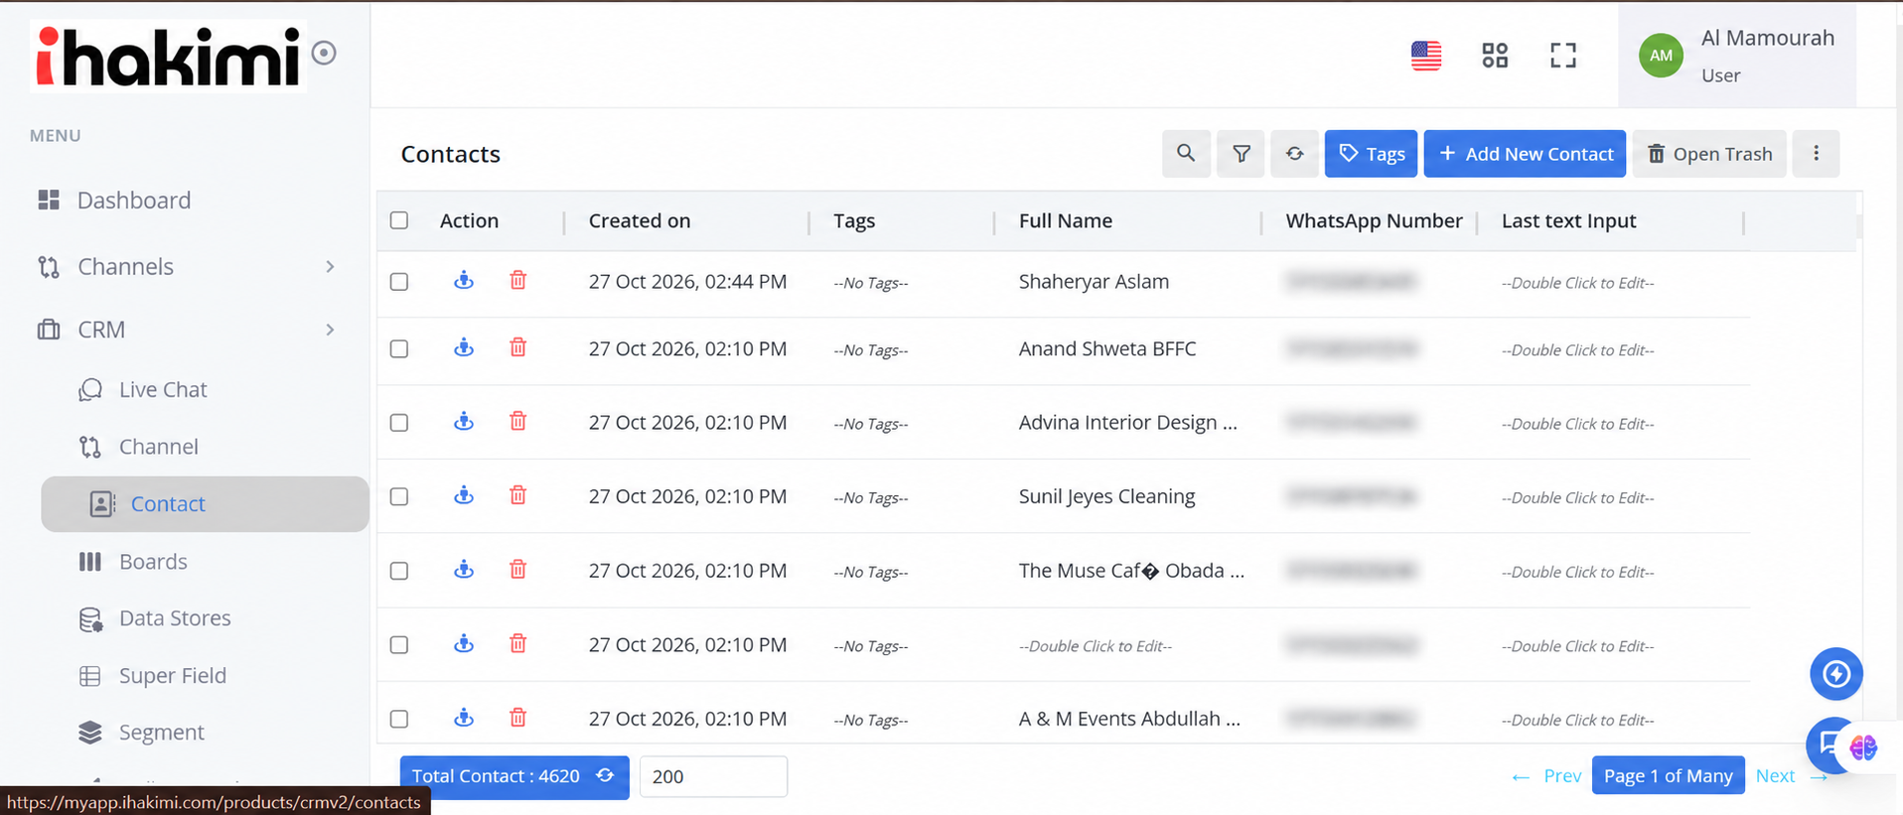Delete the Advina Interior Design contact
The image size is (1903, 815).
[517, 422]
